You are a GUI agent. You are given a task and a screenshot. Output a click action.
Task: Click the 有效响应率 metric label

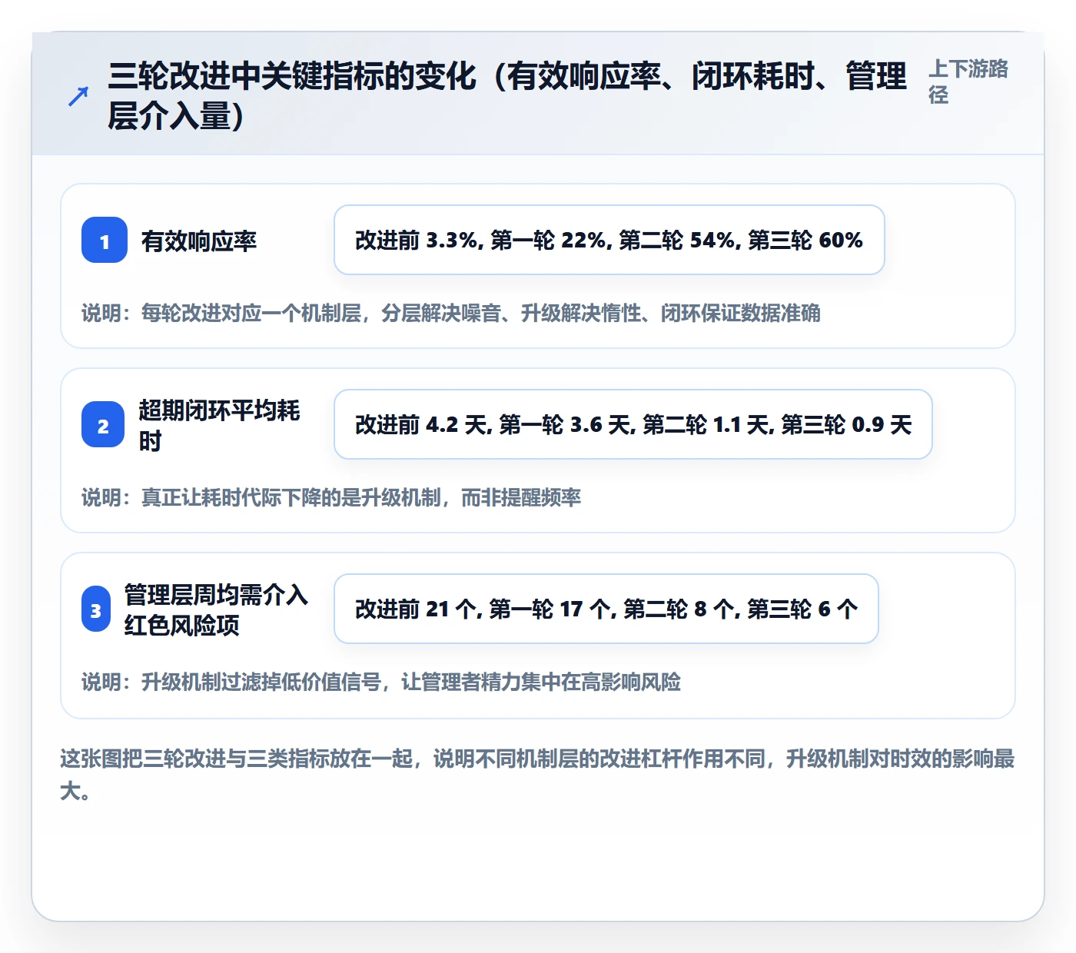pos(198,241)
